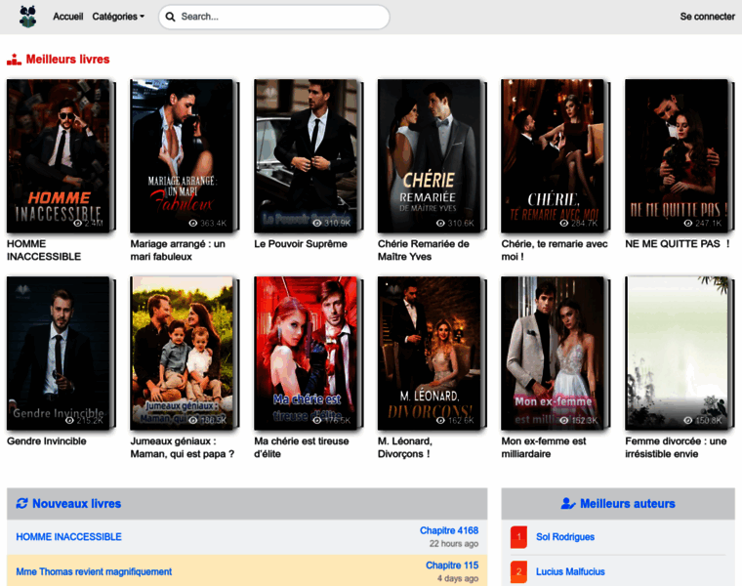
Task: Click title 'Jumeaux géniaux : Maman, qui est papa ?'
Action: (x=183, y=447)
